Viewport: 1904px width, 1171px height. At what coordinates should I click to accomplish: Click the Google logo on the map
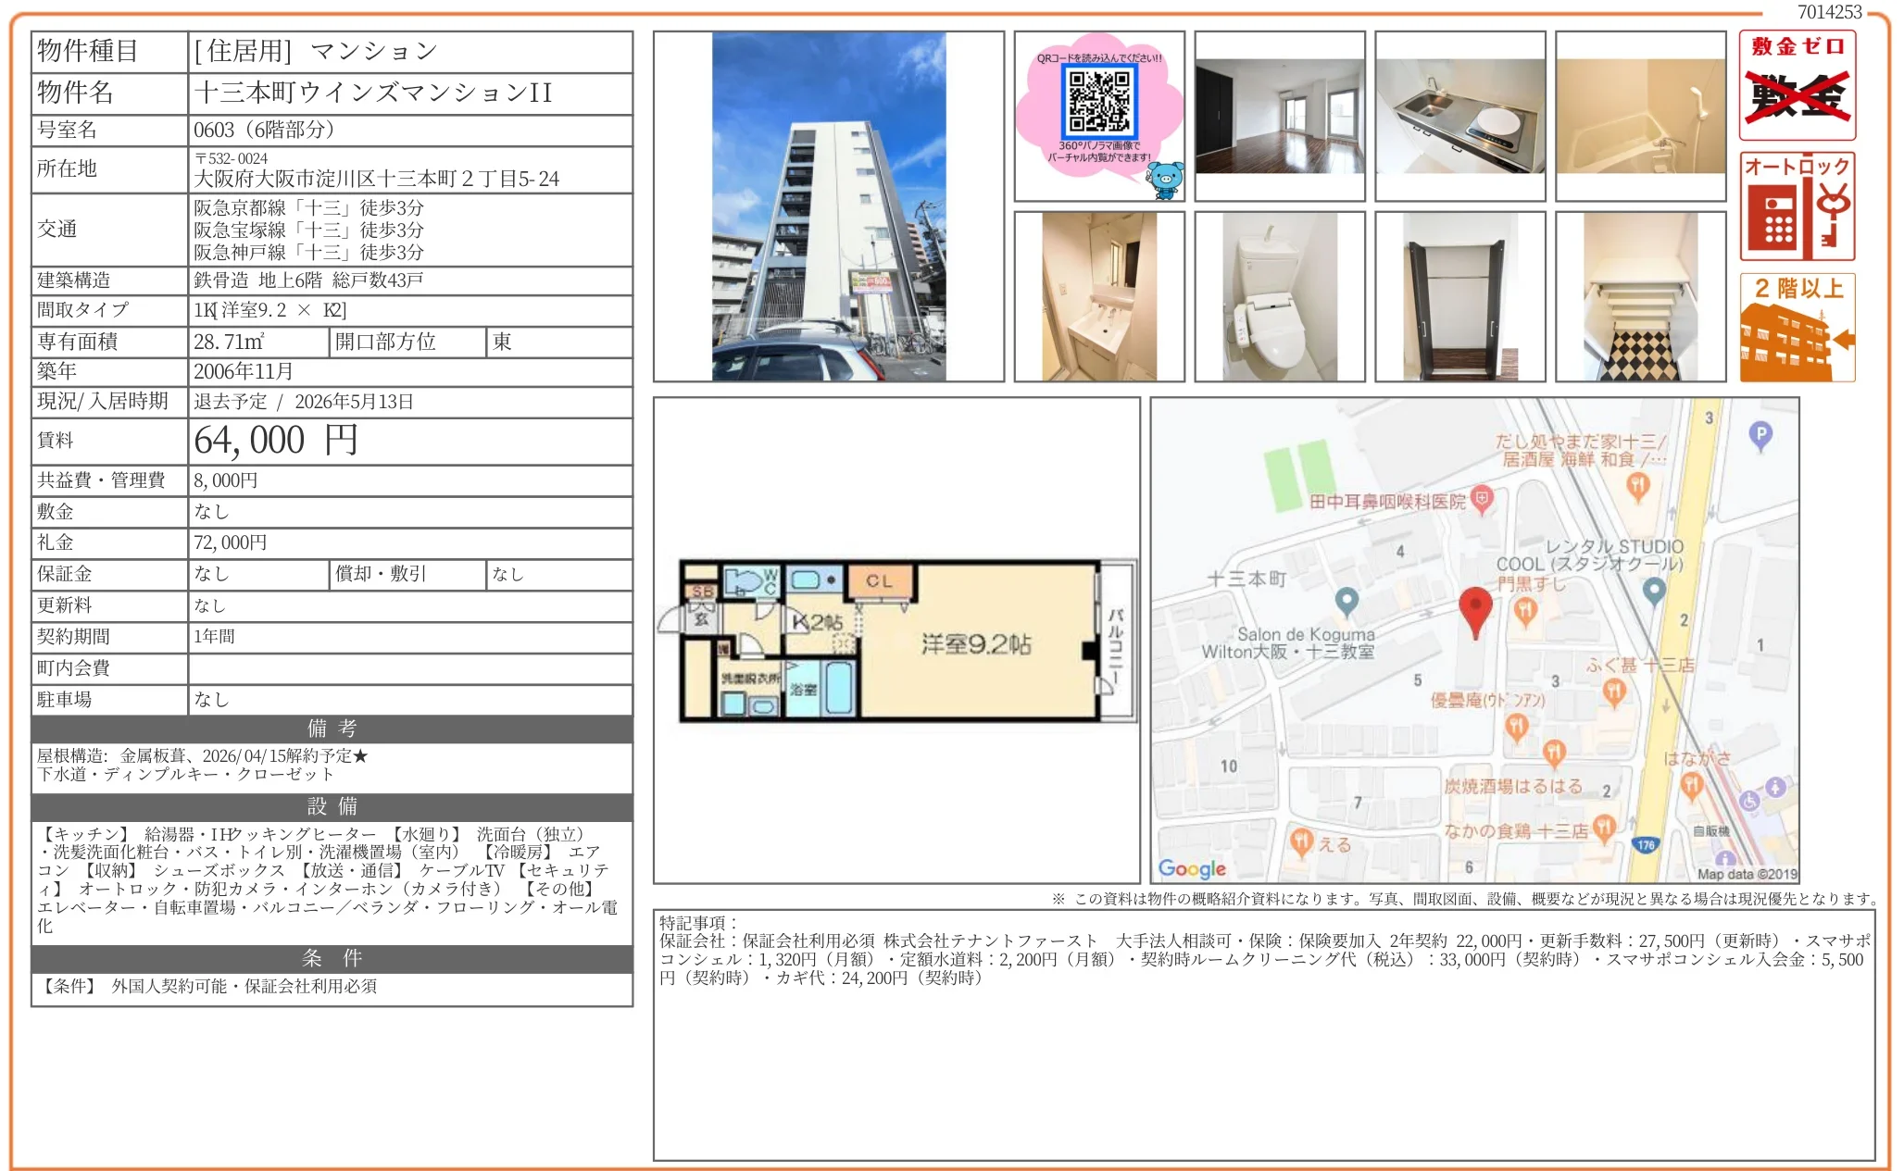tap(1192, 868)
